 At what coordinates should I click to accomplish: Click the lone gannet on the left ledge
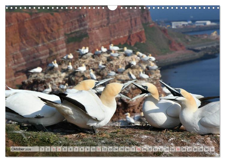tap(36, 70)
